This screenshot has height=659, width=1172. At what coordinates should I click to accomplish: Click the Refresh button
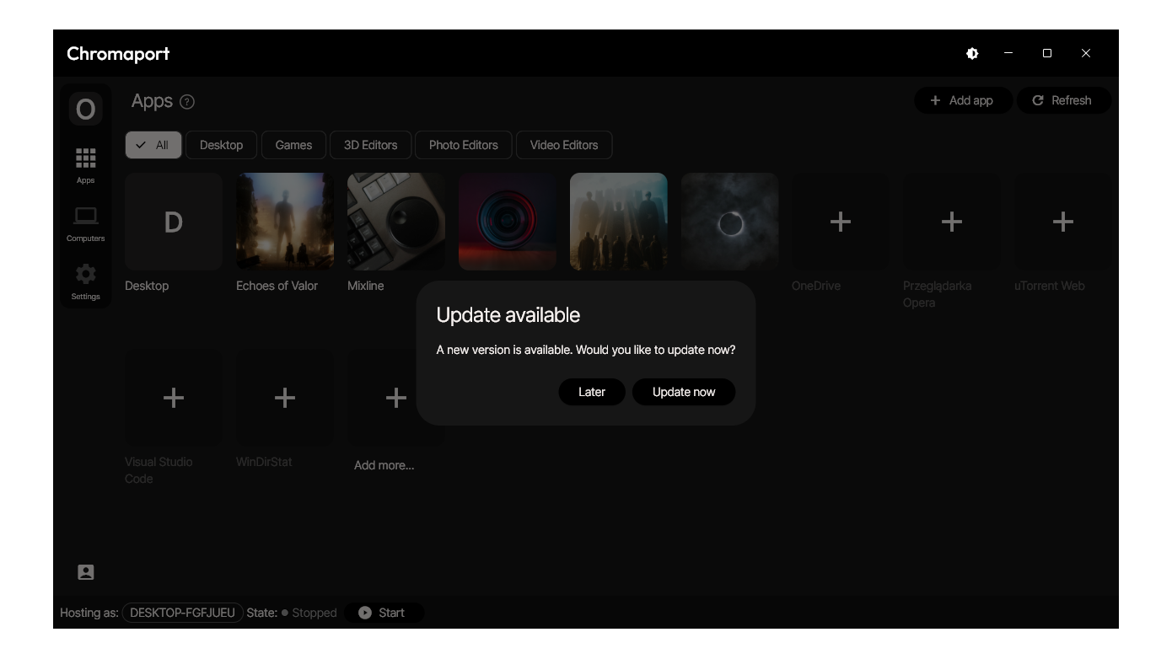tap(1062, 100)
